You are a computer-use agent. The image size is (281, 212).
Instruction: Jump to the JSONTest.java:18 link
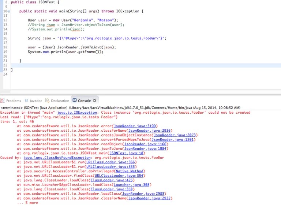126,153
